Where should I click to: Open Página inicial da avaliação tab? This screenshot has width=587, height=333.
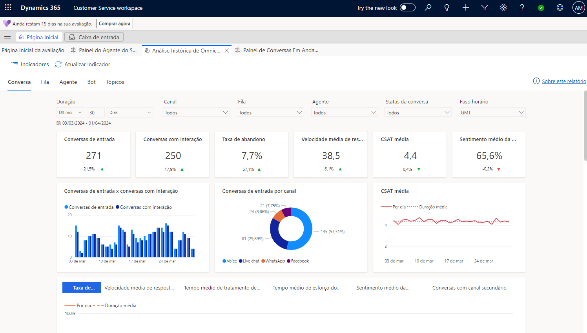tap(33, 50)
